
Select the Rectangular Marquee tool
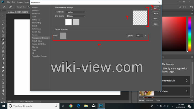coord(3,20)
